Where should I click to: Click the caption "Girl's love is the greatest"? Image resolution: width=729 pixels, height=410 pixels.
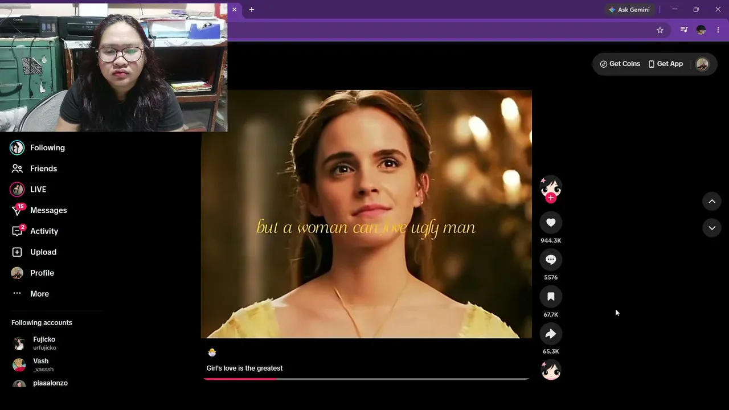[x=244, y=368]
